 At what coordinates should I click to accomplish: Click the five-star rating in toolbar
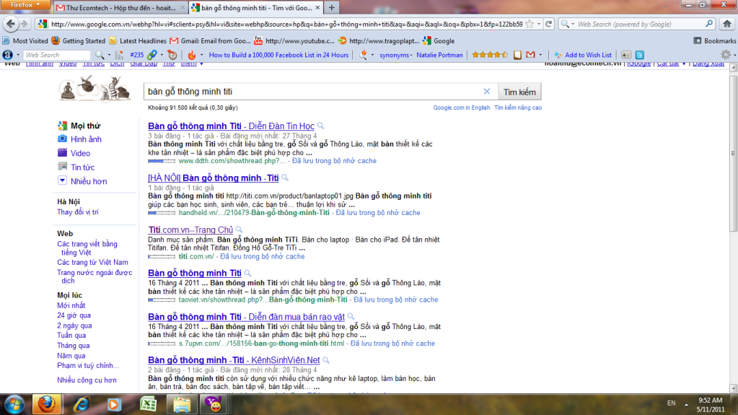pos(490,55)
